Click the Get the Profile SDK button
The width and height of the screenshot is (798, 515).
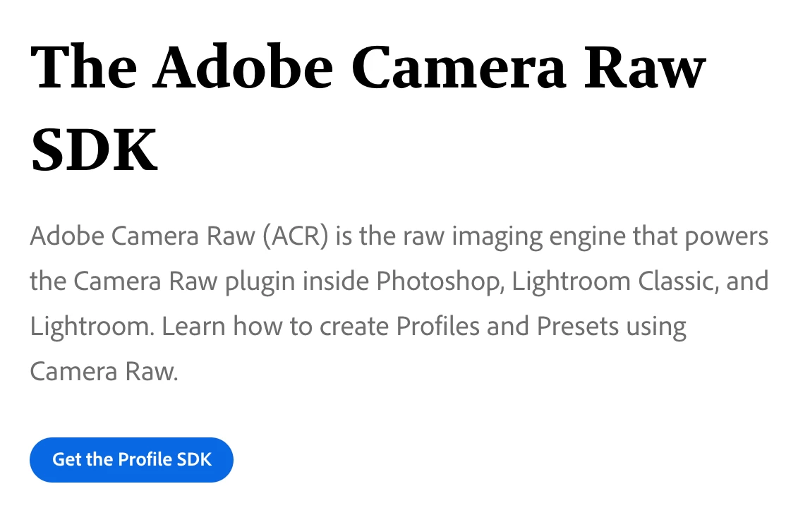131,459
